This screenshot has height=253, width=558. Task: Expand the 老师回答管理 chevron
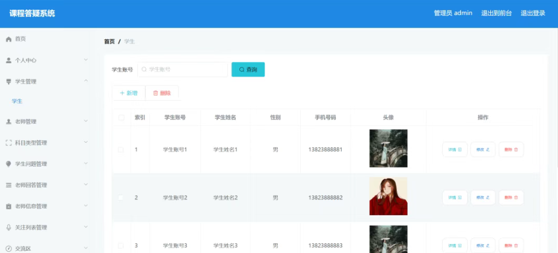pyautogui.click(x=86, y=184)
